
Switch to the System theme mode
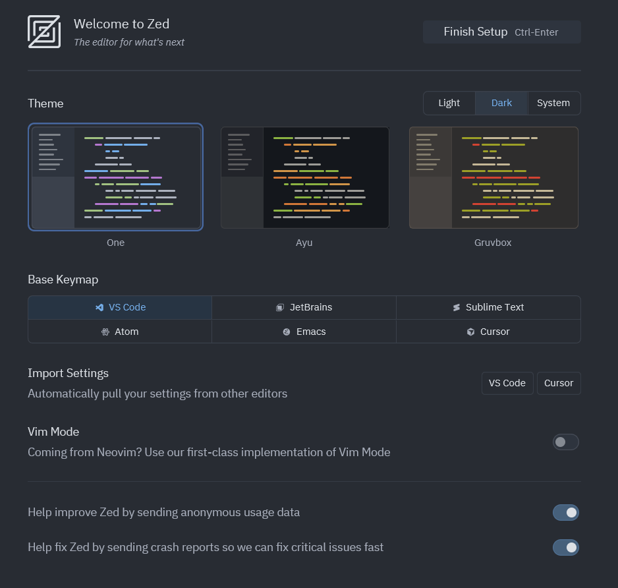(x=553, y=103)
